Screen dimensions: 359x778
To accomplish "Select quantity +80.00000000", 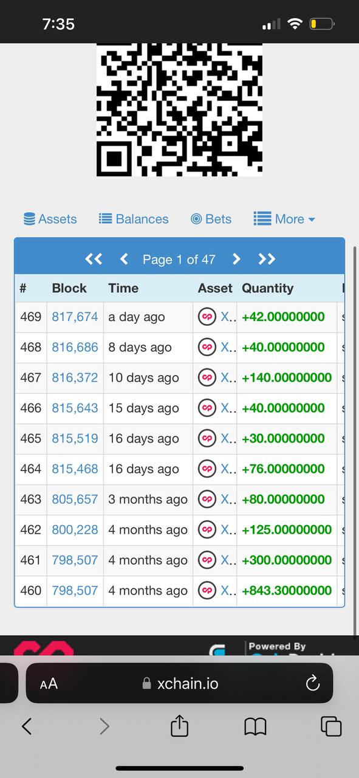I will [283, 499].
